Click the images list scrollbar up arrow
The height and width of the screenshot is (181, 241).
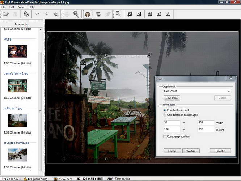click(41, 29)
